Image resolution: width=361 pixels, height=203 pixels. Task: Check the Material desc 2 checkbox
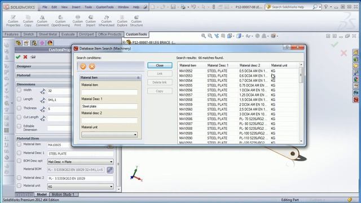click(19, 178)
